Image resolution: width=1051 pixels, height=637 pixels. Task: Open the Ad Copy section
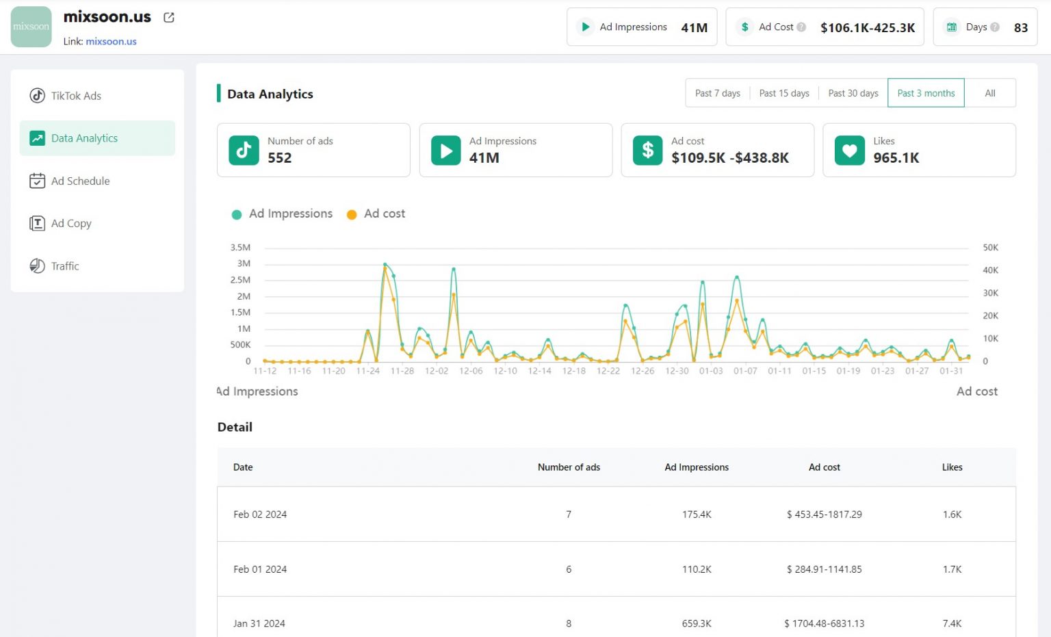(x=70, y=223)
